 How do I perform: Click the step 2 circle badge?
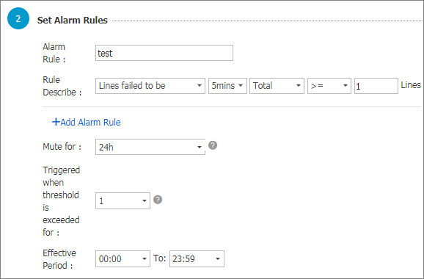point(18,18)
